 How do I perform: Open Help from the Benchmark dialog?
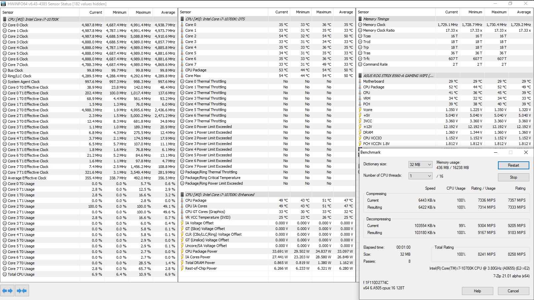coord(477,291)
